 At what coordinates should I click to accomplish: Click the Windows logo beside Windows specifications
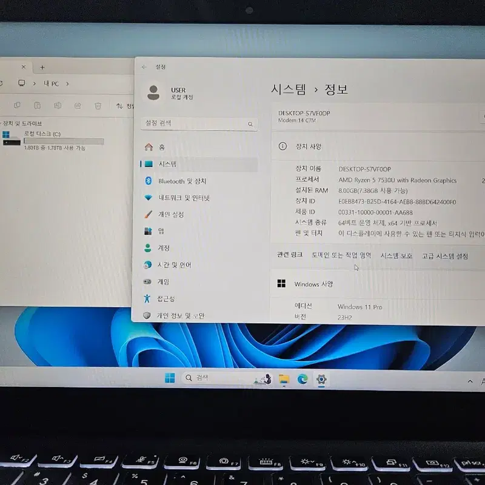tap(281, 283)
